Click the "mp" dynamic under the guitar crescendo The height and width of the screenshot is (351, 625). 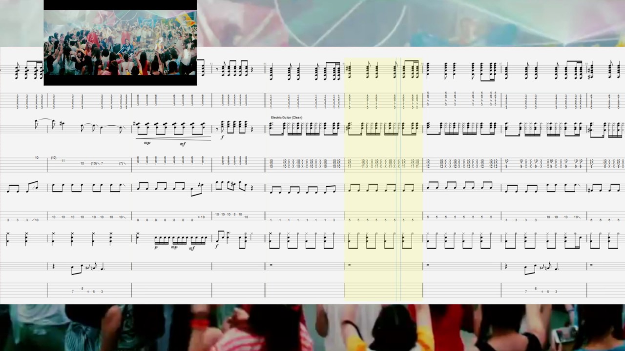(146, 143)
